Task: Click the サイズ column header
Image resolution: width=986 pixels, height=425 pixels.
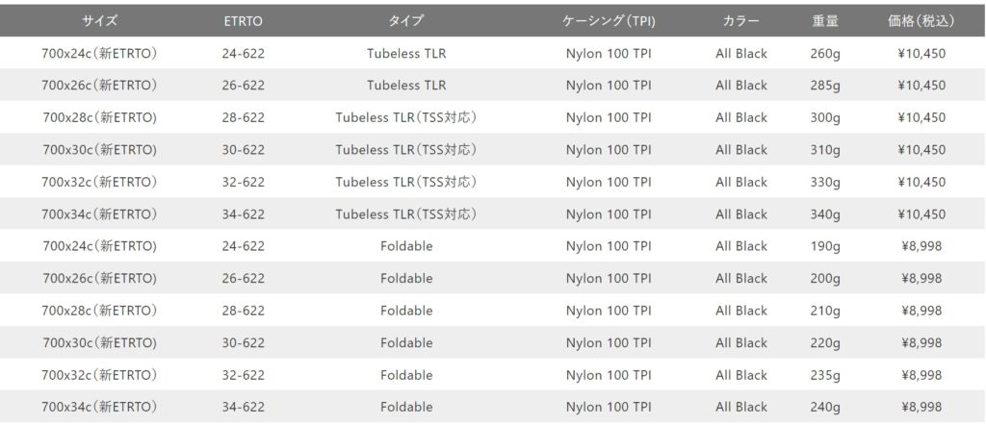Action: (99, 20)
